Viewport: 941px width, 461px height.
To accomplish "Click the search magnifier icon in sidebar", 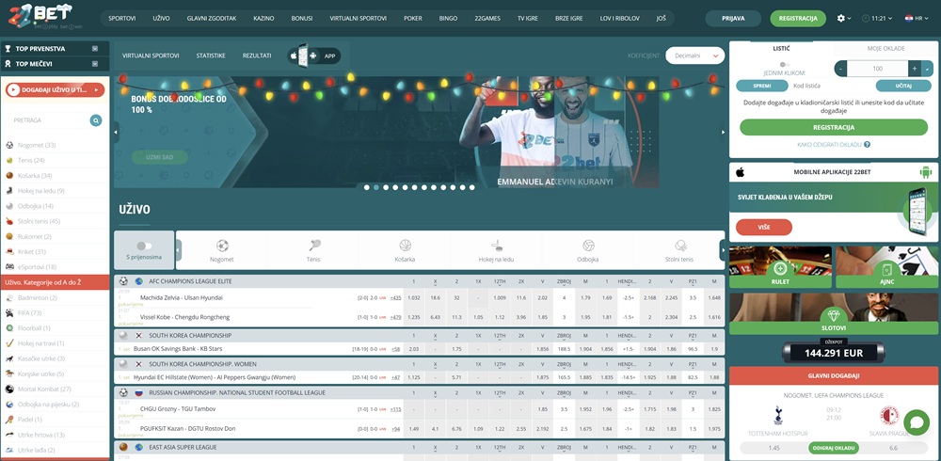I will (x=96, y=120).
